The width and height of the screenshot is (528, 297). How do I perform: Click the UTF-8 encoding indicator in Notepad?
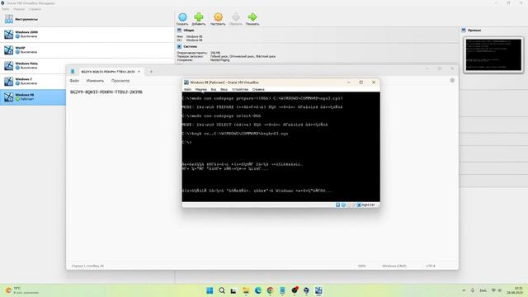coord(431,266)
